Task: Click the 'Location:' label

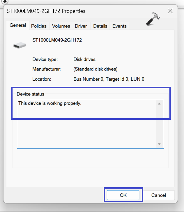Action: click(x=42, y=79)
